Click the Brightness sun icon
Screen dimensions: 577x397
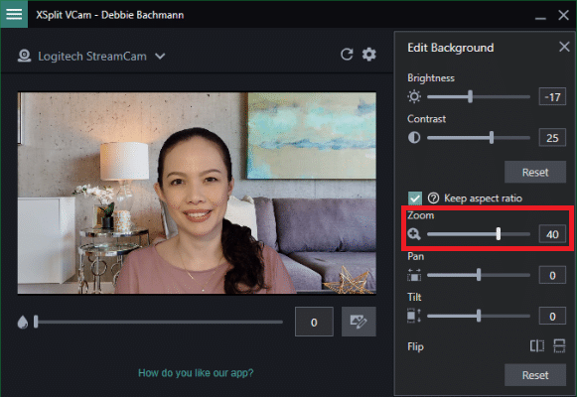[x=414, y=96]
